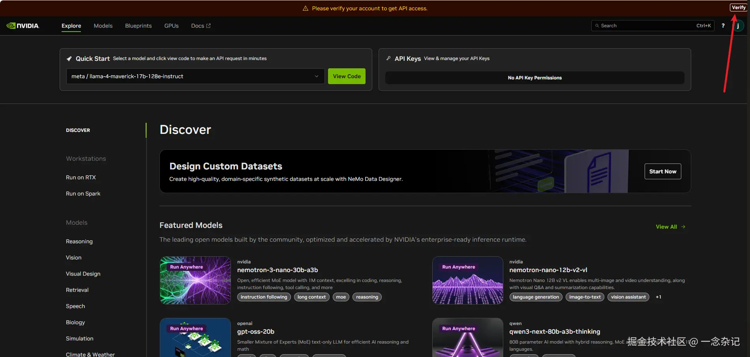The width and height of the screenshot is (750, 357).
Task: Click the search magnifier icon
Action: [597, 26]
